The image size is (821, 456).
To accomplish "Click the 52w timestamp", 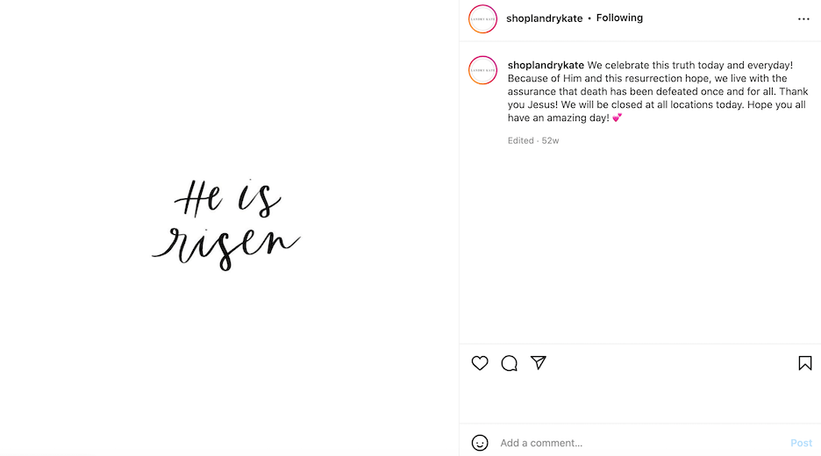I will [550, 140].
